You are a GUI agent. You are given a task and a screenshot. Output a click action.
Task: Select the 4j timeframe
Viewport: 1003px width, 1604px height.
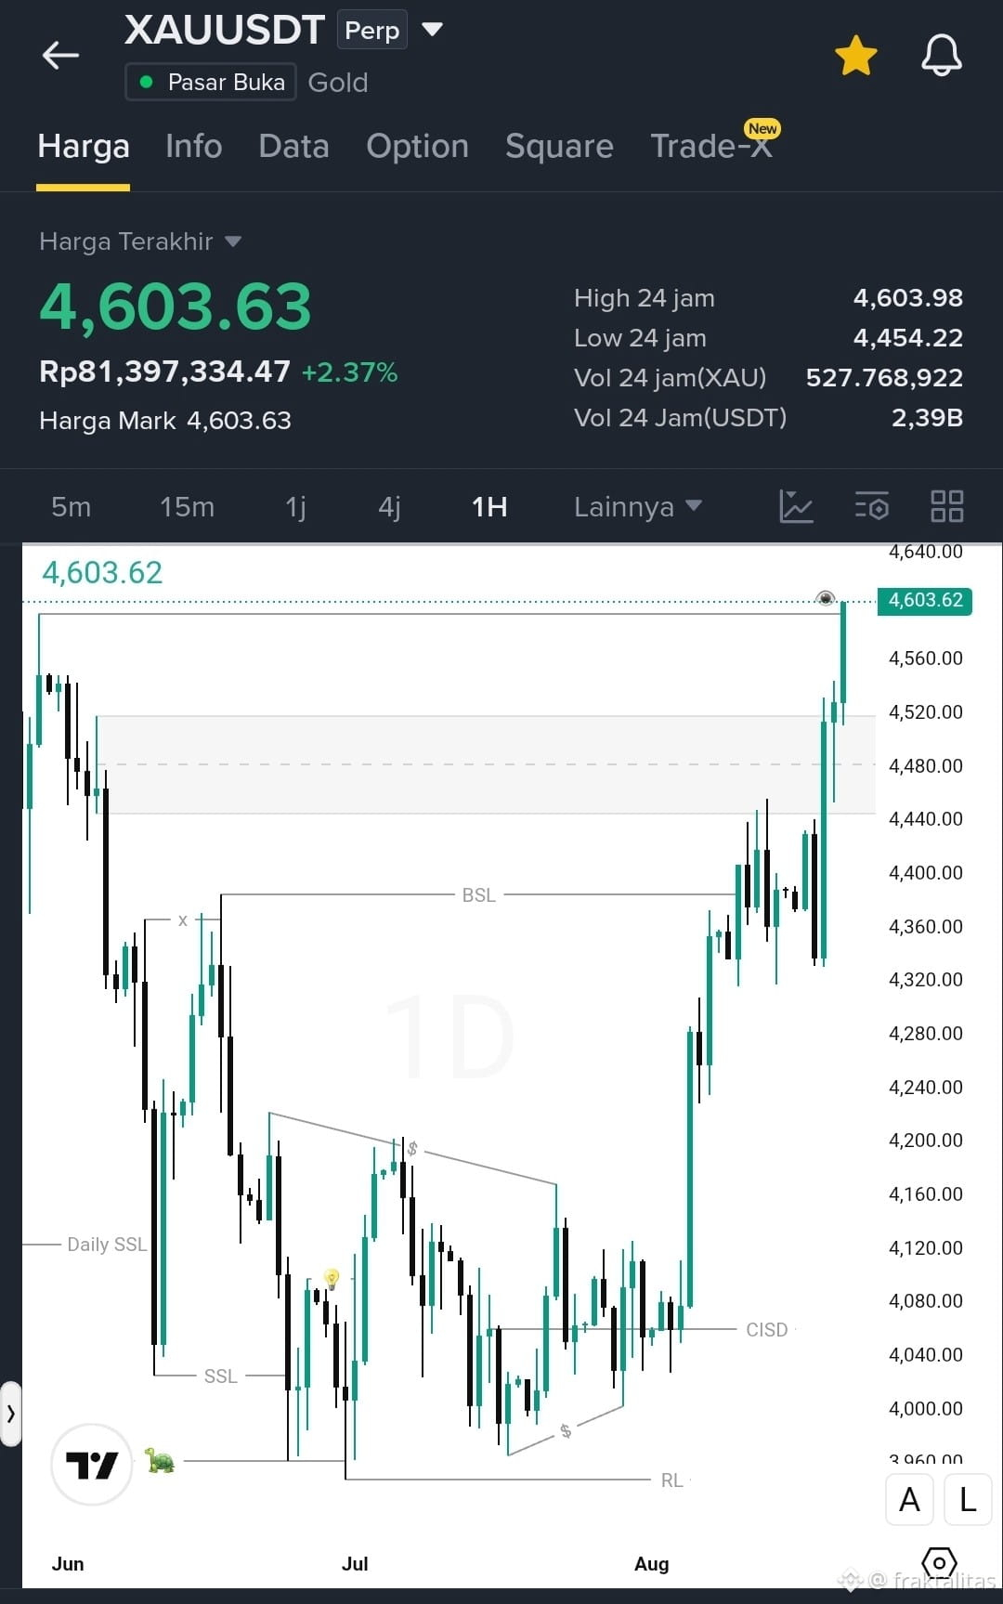(x=389, y=507)
